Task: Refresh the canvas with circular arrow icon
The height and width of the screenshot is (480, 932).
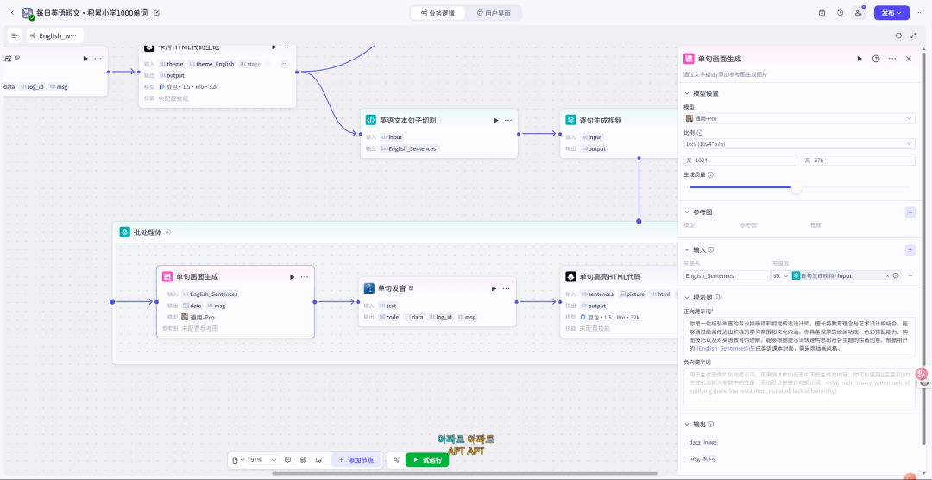Action: click(x=898, y=35)
